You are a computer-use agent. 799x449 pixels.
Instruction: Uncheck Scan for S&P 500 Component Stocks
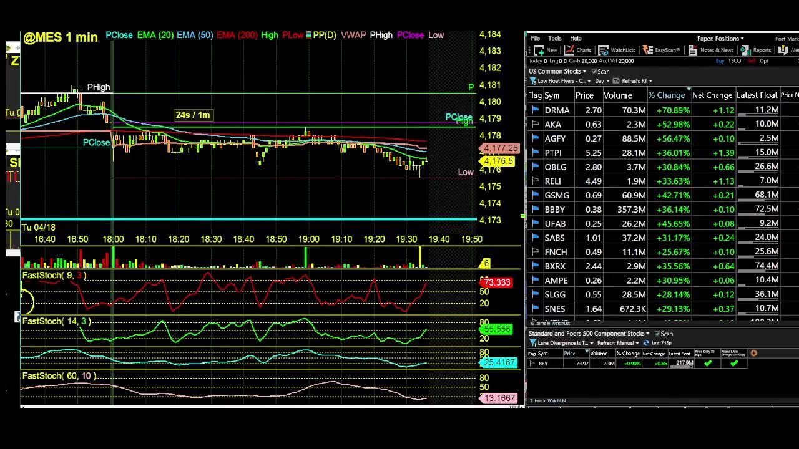pos(657,334)
